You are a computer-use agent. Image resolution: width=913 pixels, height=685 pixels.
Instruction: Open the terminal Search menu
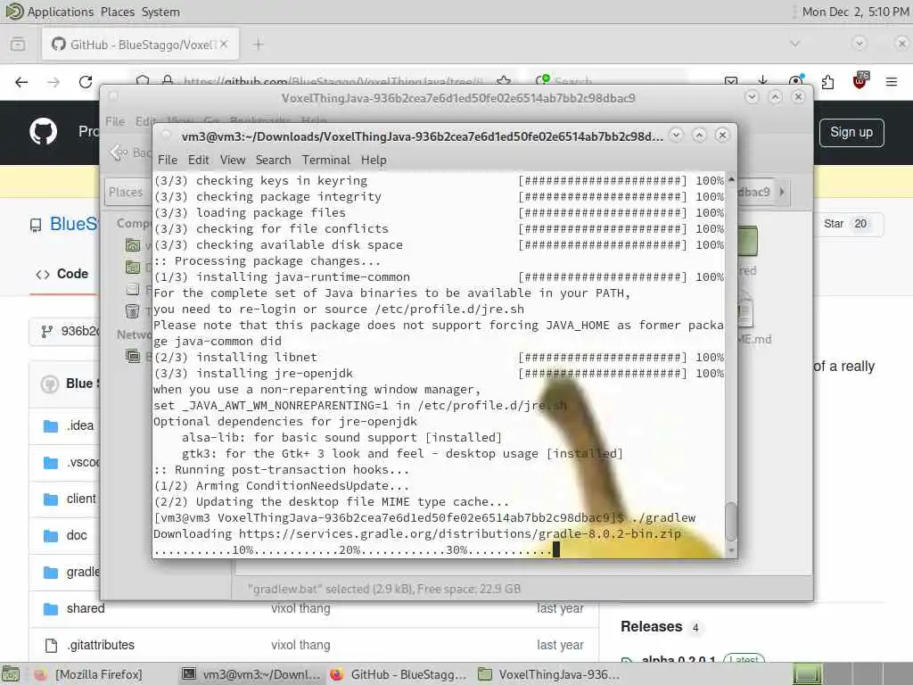273,160
